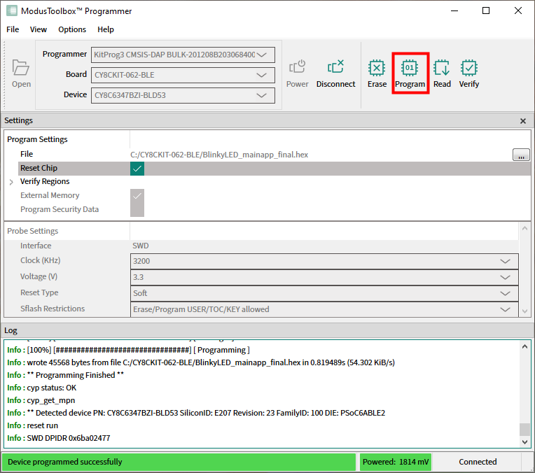
Task: Toggle the External Memory checkbox
Action: (x=137, y=196)
